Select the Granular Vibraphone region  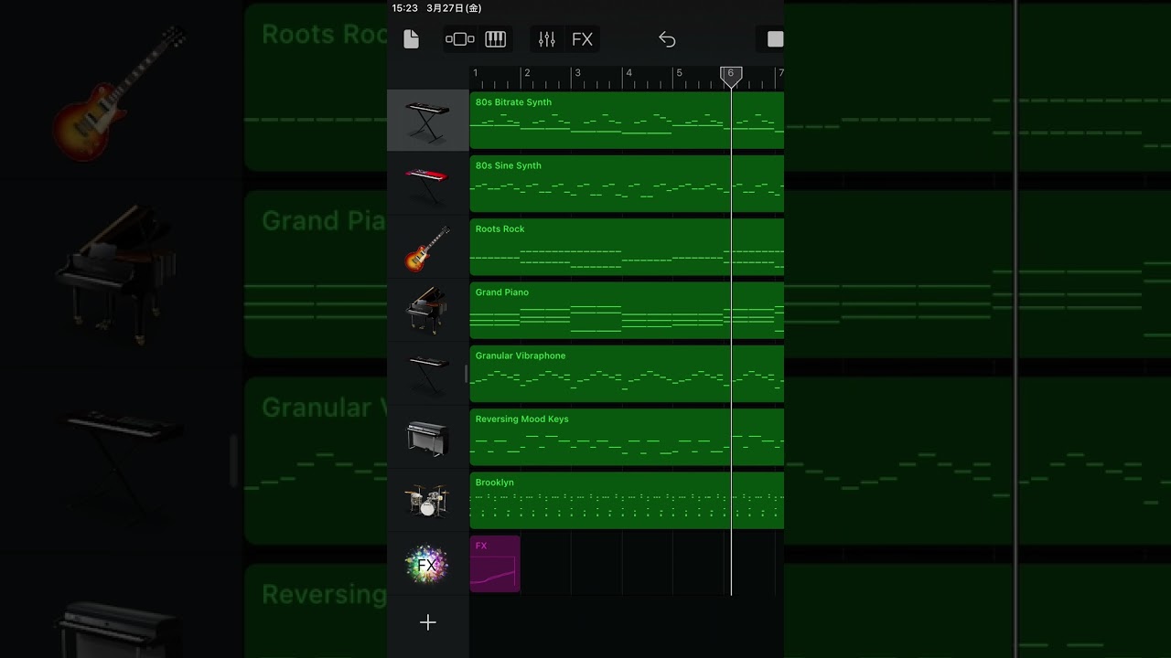pos(627,374)
